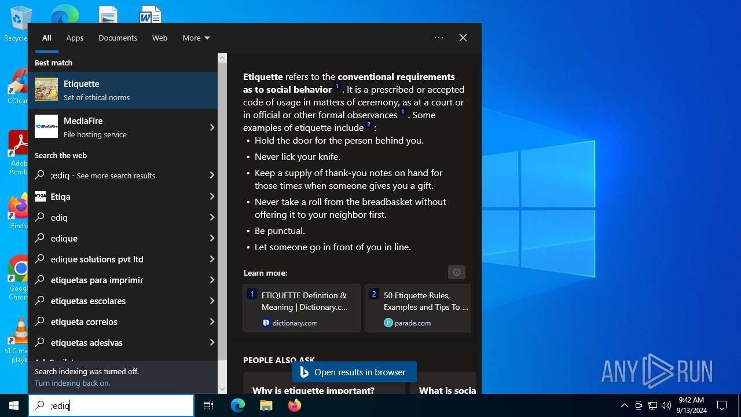Expand 'edique solutions pvt ltd' arrow
741x417 pixels.
(212, 259)
